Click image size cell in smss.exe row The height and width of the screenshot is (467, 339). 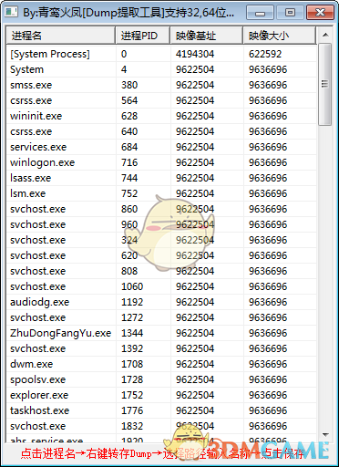pyautogui.click(x=268, y=85)
